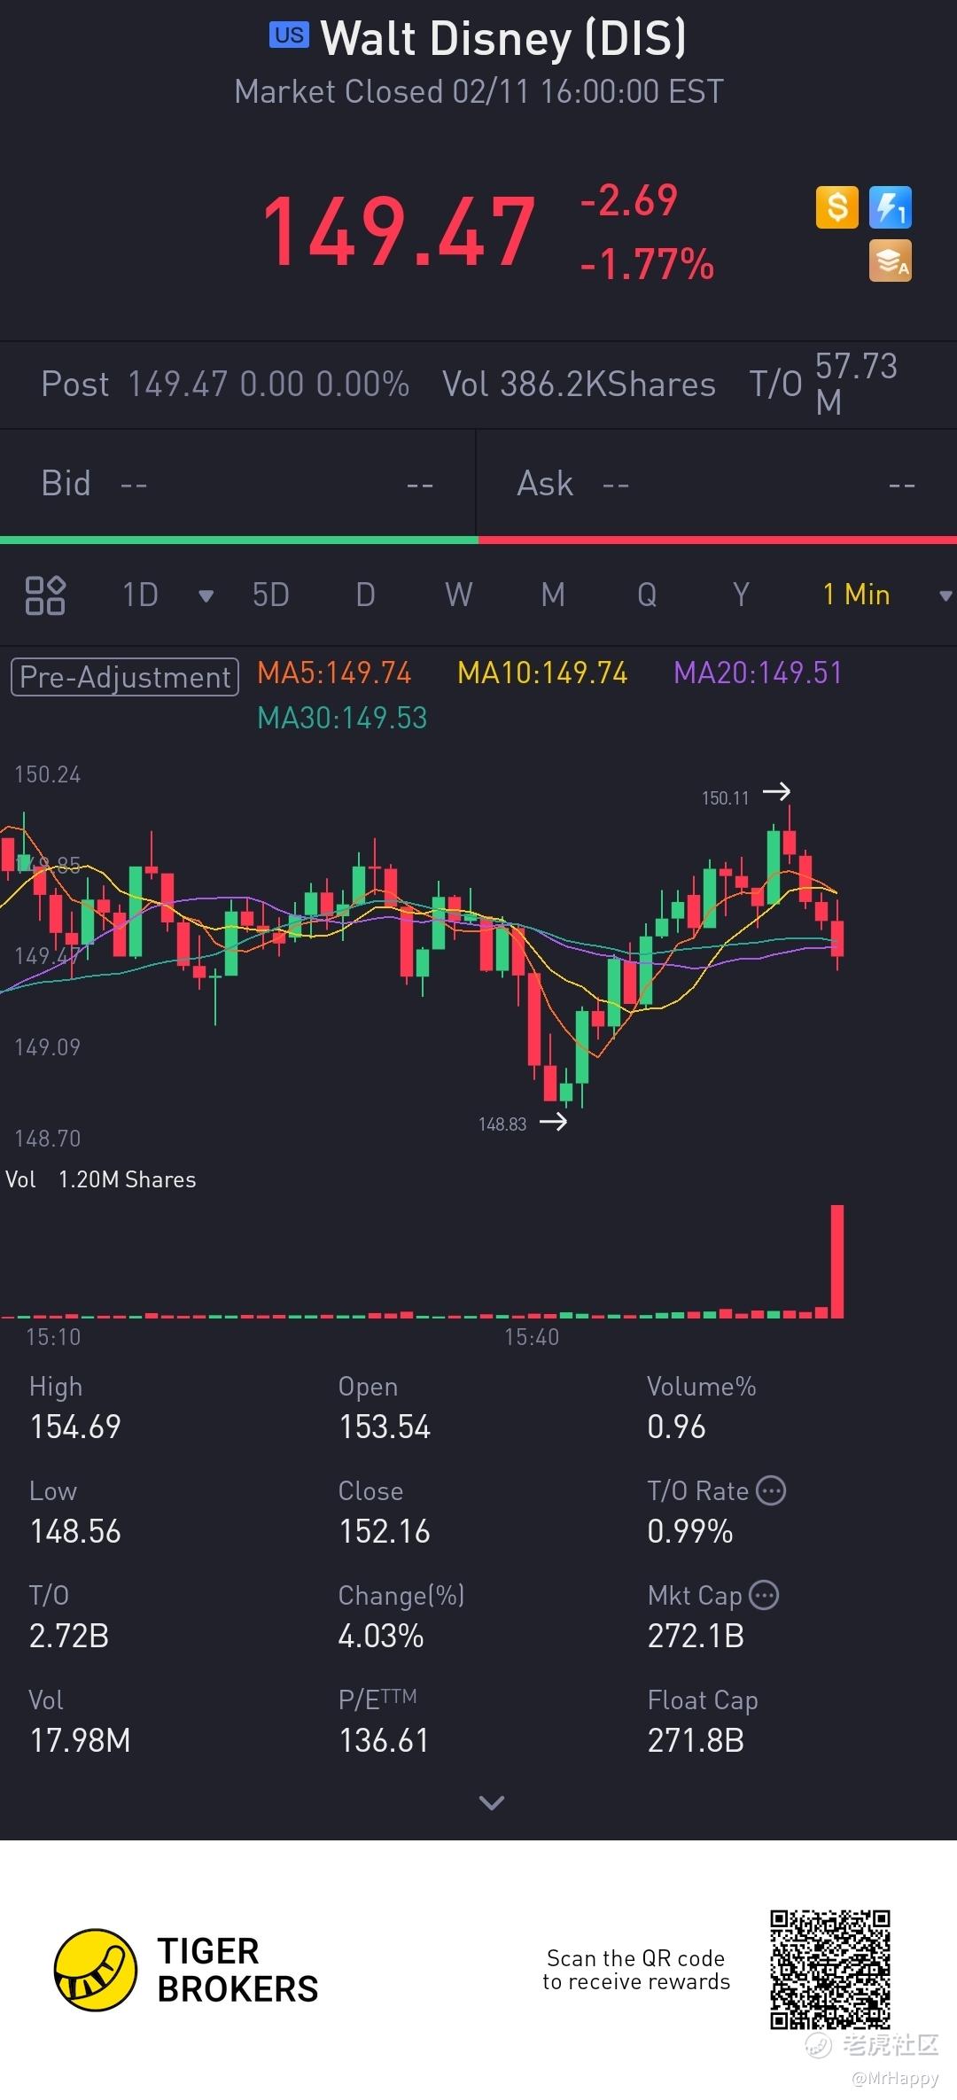Open T/O Rate info bubble icon
Screen dimensions: 957x2100
click(771, 1490)
